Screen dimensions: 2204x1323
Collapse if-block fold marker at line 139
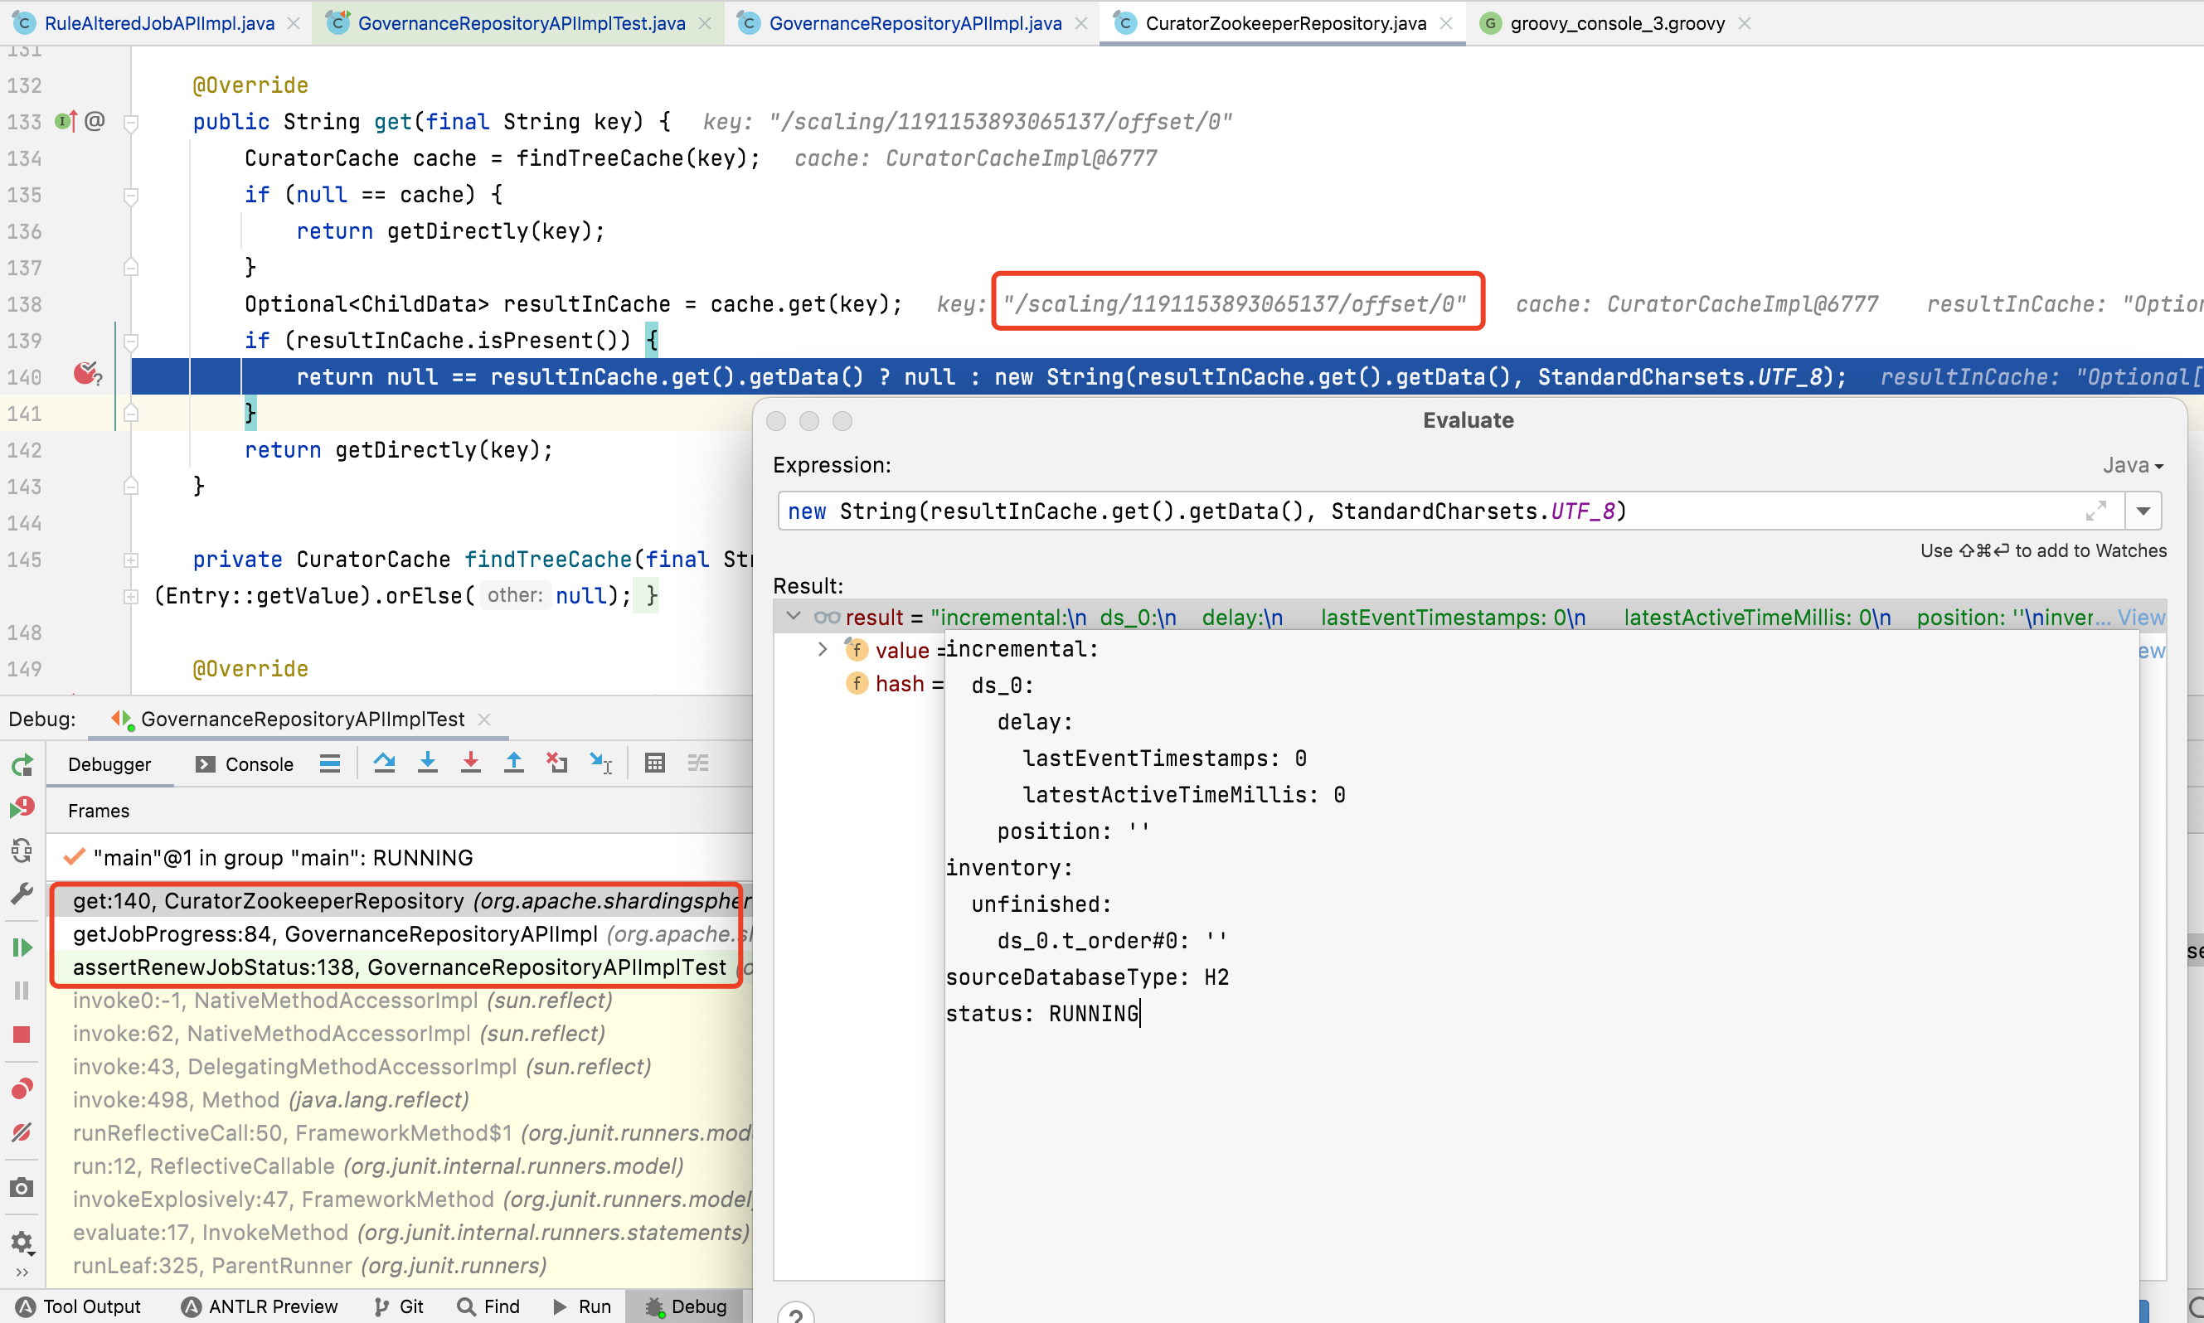[x=131, y=342]
